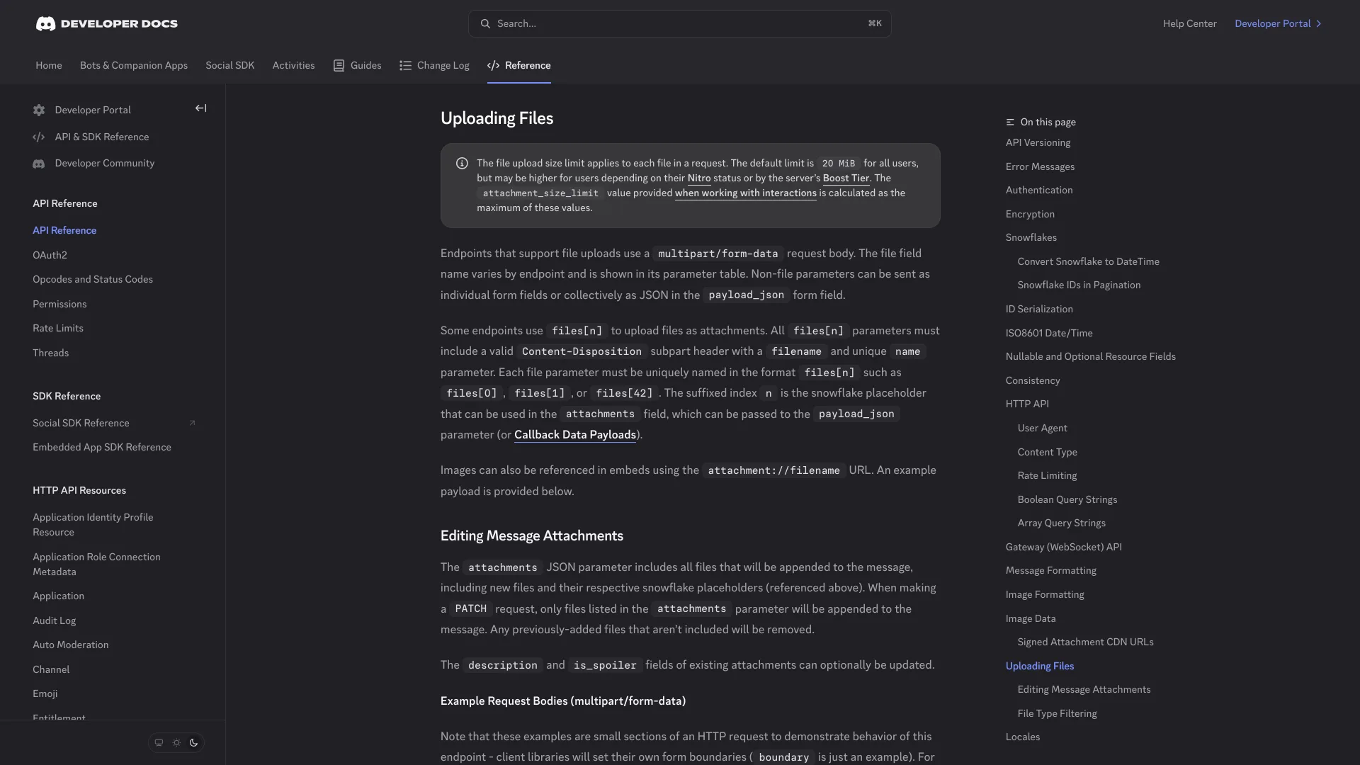Open Opcodes and Status Codes page
Screen dimensions: 1360x765
(x=93, y=279)
